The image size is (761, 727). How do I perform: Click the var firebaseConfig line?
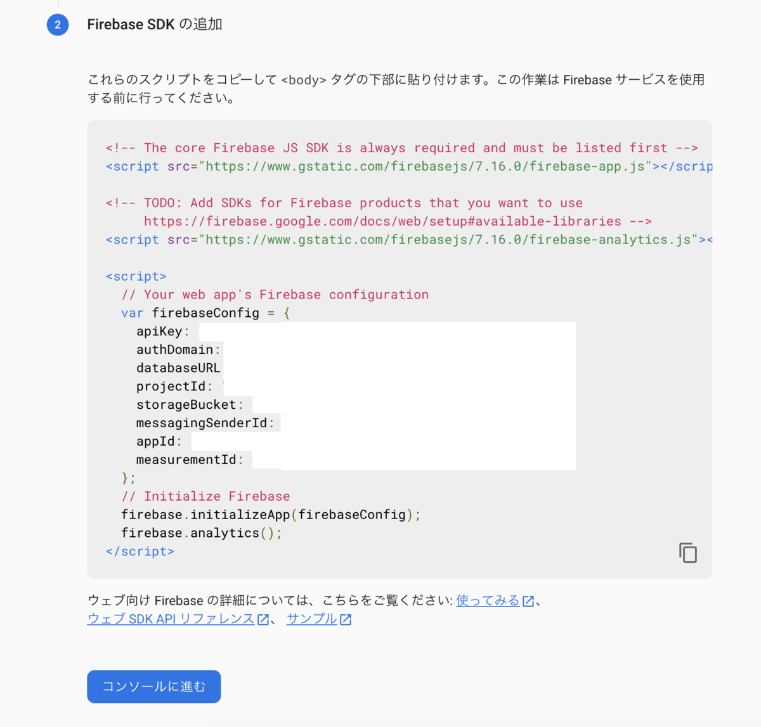click(x=205, y=313)
